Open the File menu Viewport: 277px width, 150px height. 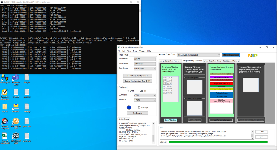[119, 51]
